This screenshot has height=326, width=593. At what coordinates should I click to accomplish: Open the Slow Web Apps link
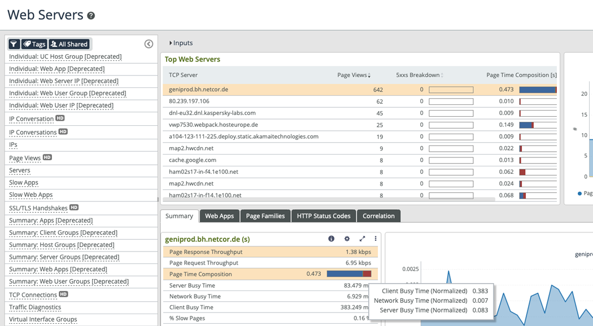31,195
